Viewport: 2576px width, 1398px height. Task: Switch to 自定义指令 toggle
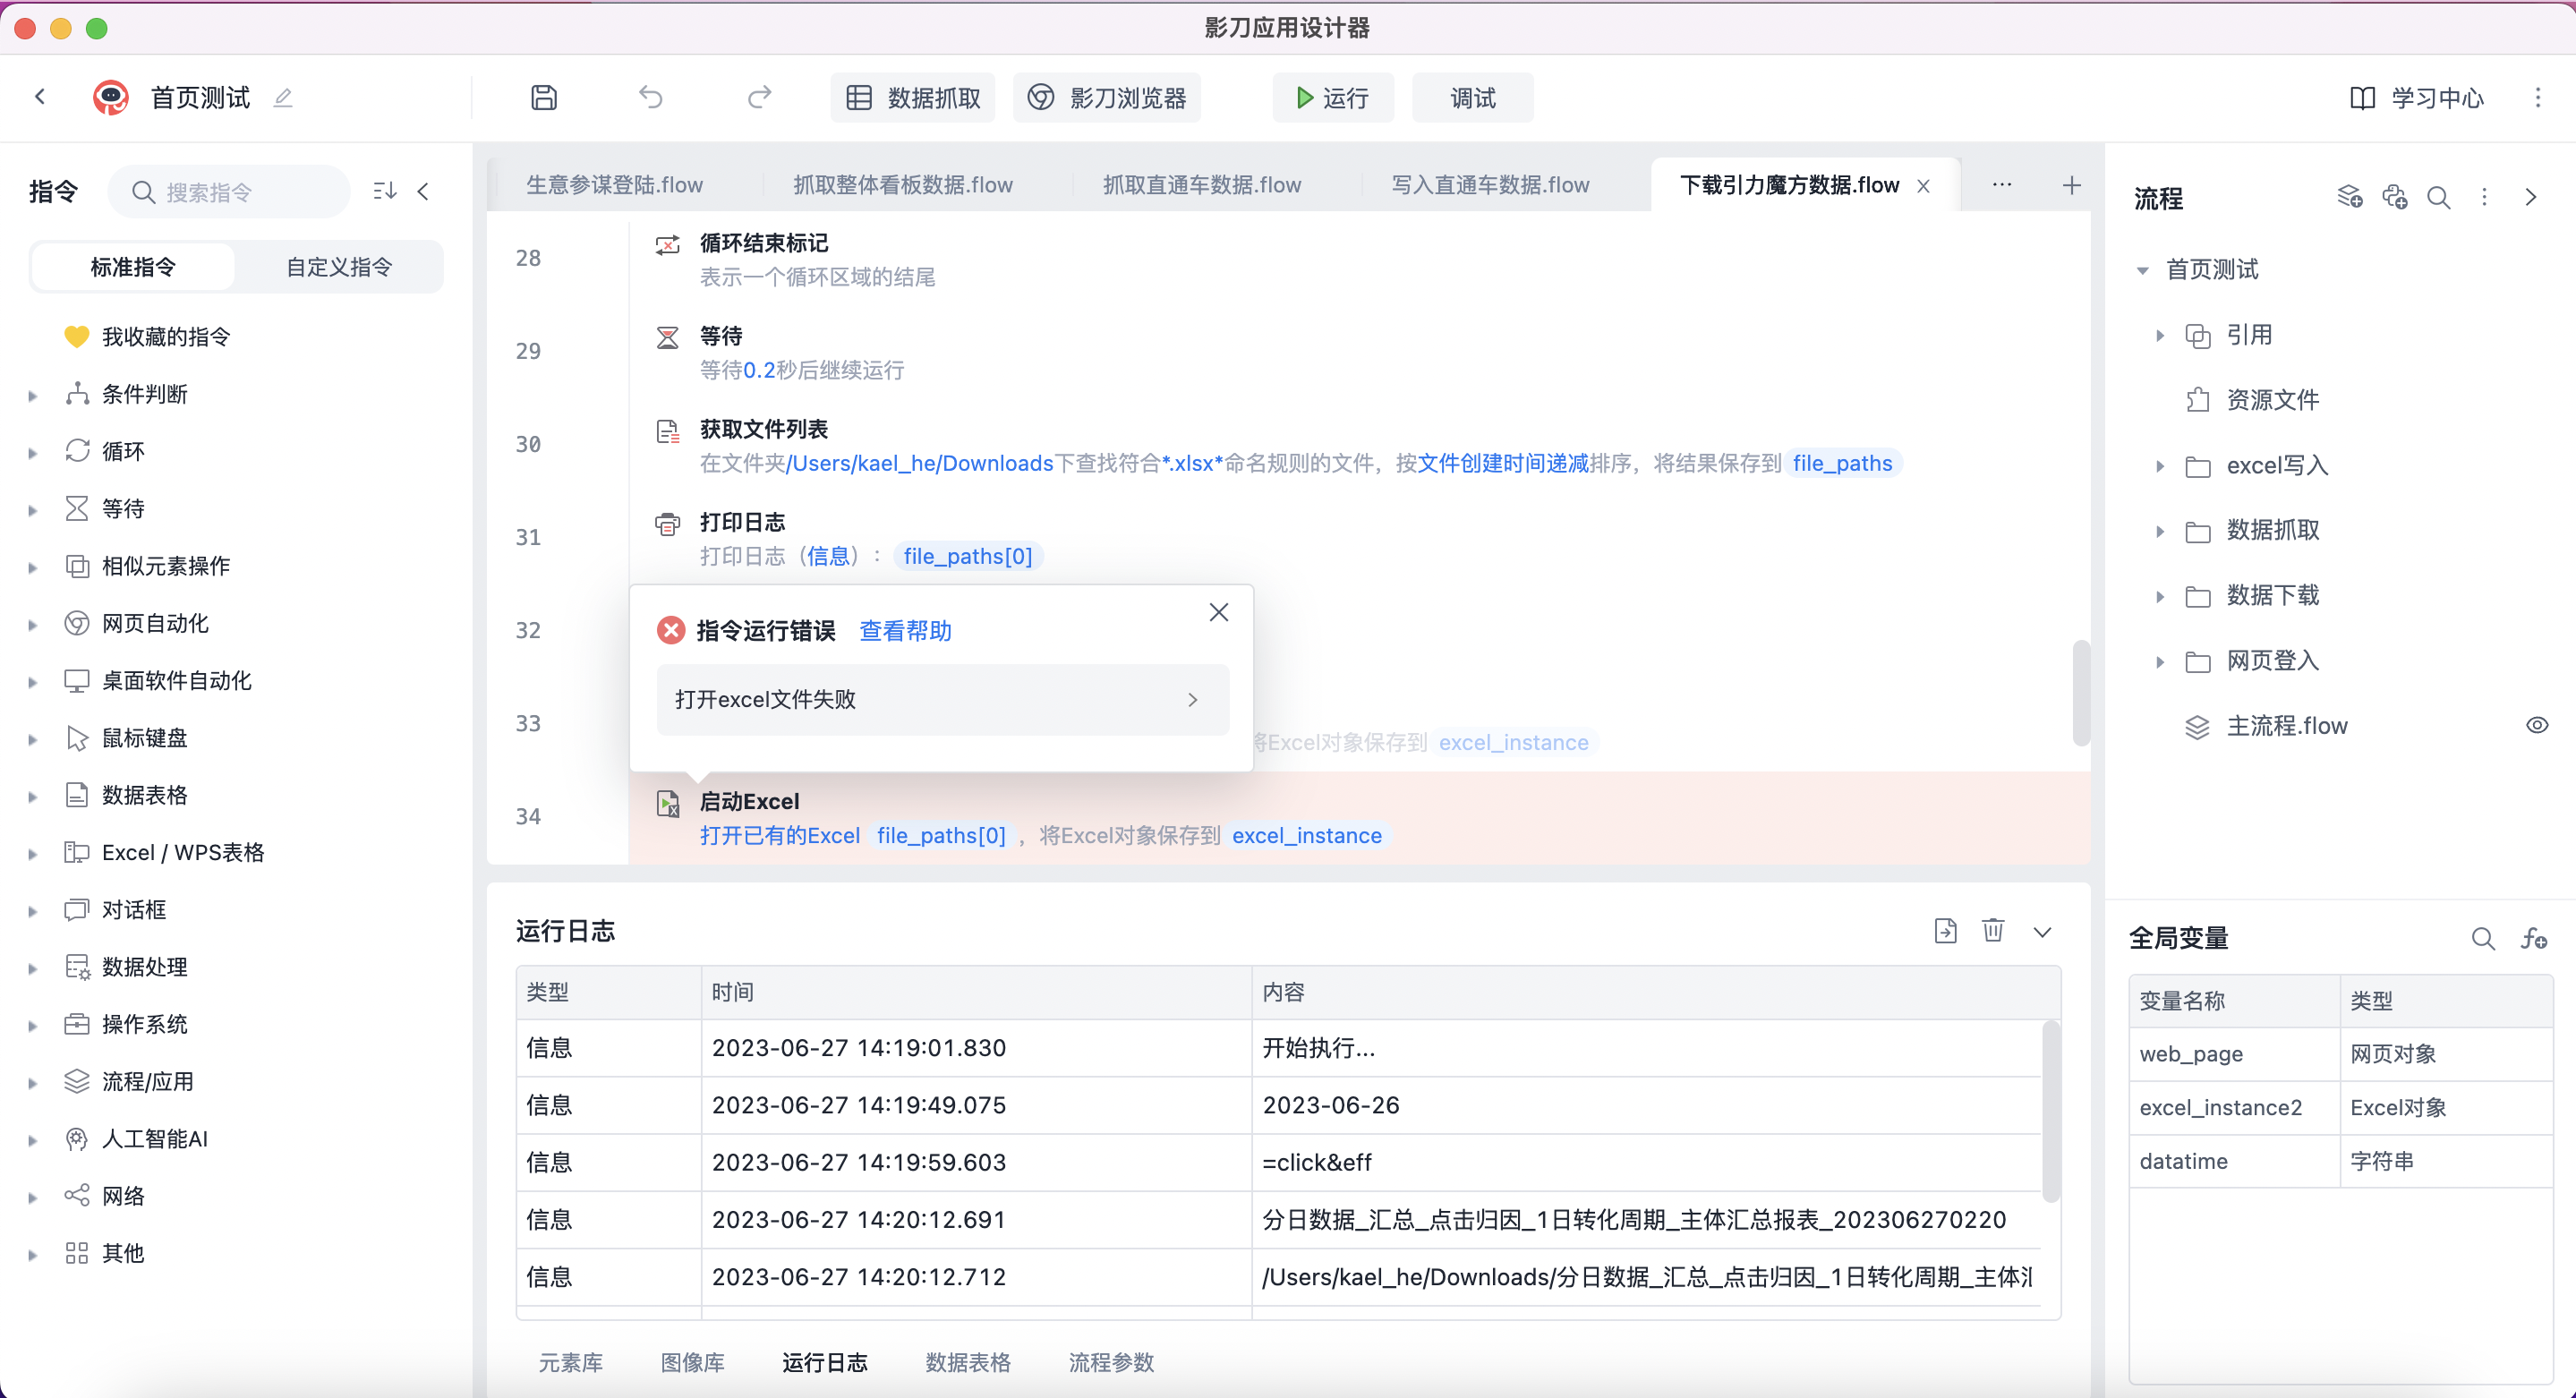pyautogui.click(x=339, y=267)
